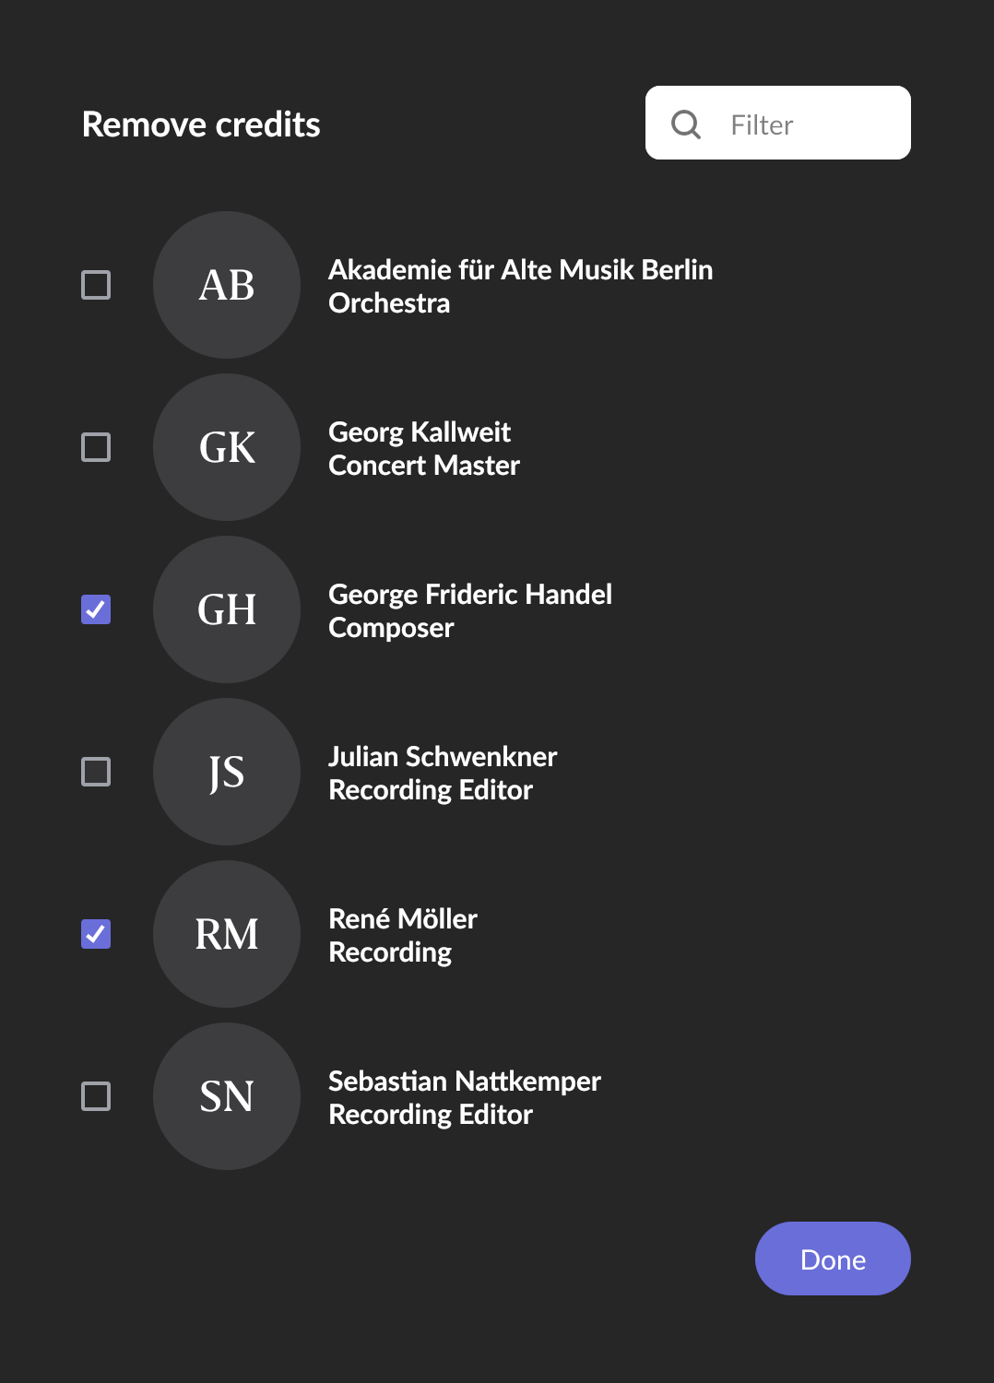Screen dimensions: 994x1383
Task: Click the SN avatar circle
Action: point(227,1096)
